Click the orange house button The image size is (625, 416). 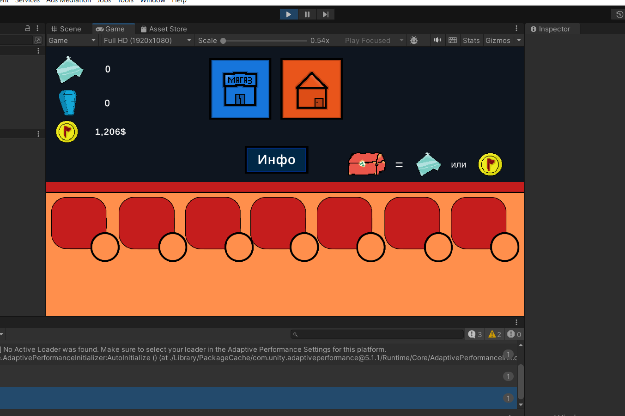click(x=312, y=89)
